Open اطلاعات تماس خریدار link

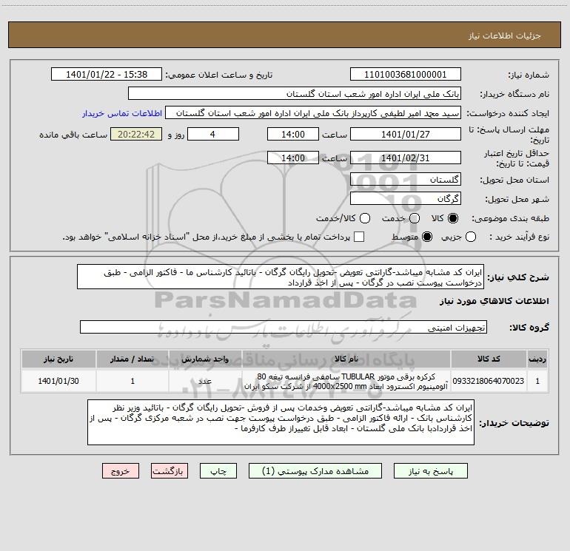pyautogui.click(x=122, y=113)
